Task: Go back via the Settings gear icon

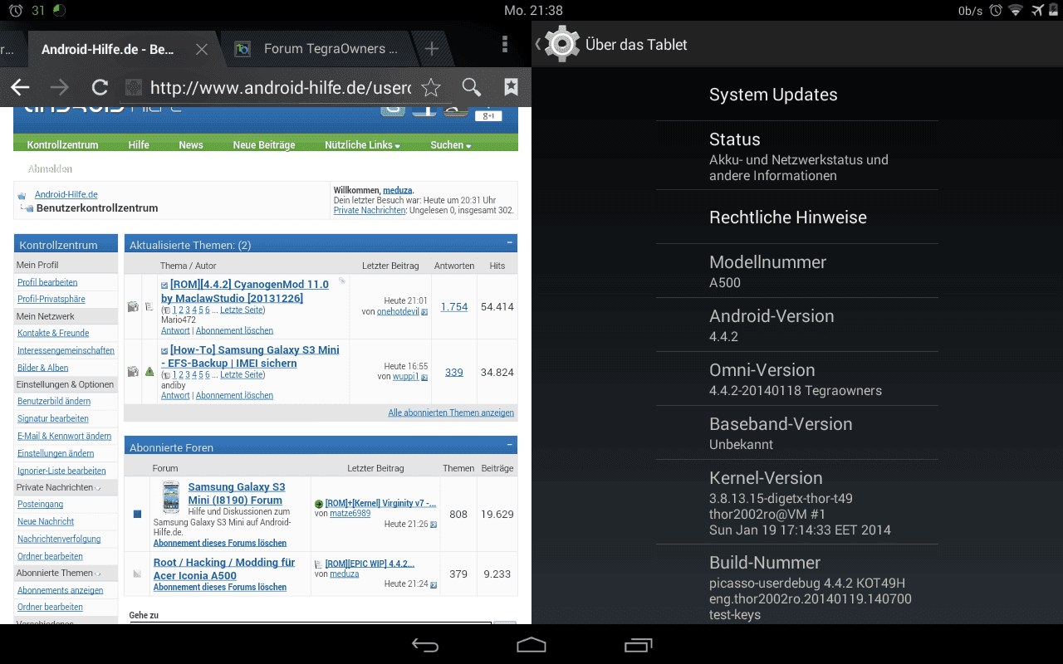Action: pos(562,44)
